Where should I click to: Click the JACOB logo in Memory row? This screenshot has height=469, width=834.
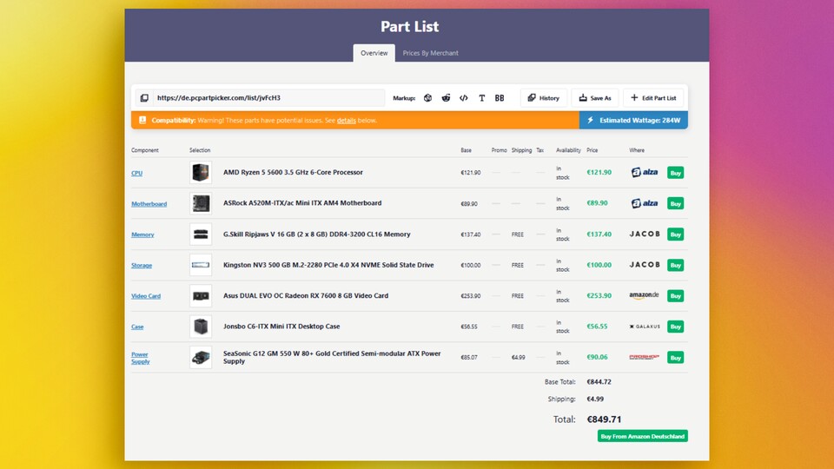click(x=645, y=234)
